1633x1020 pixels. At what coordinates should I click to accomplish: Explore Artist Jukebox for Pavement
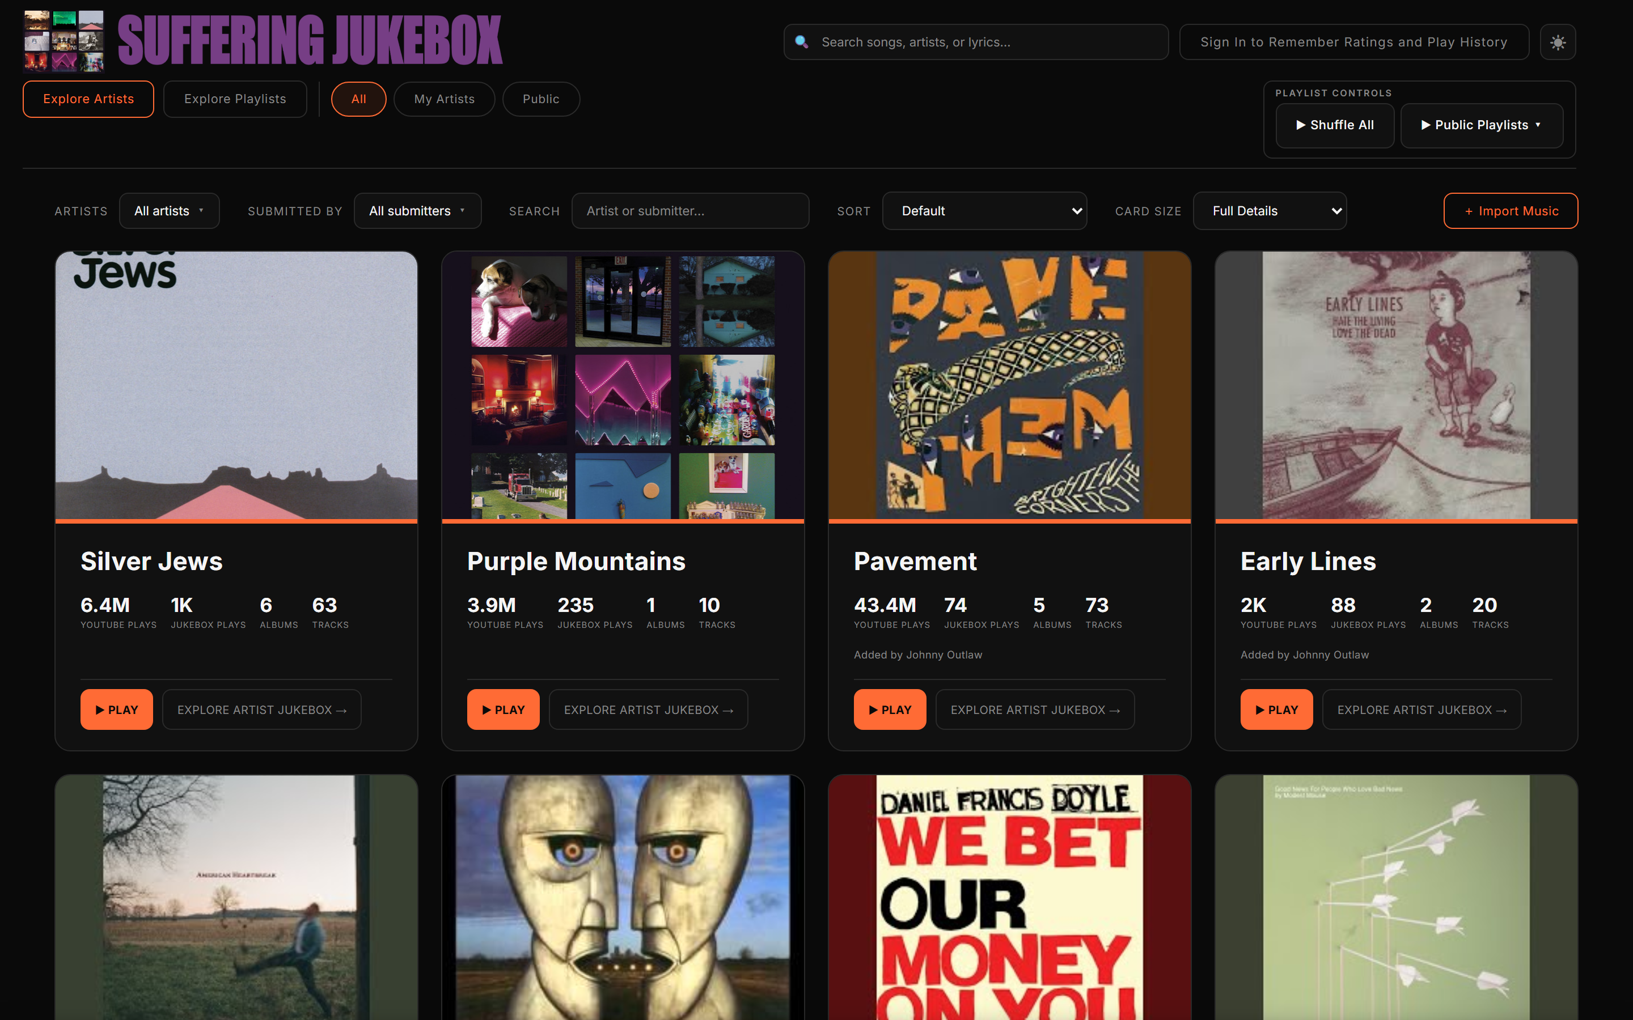click(x=1035, y=709)
